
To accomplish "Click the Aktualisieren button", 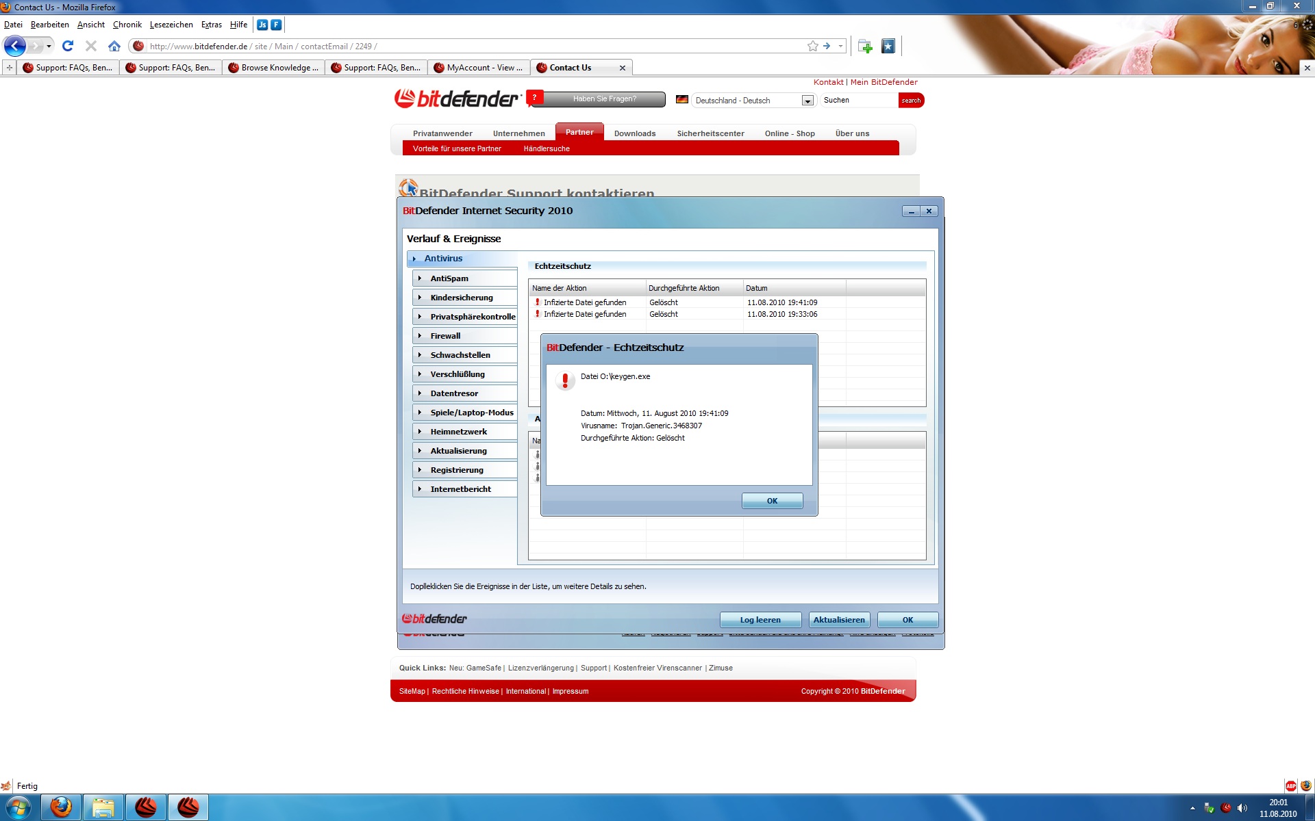I will pos(839,620).
